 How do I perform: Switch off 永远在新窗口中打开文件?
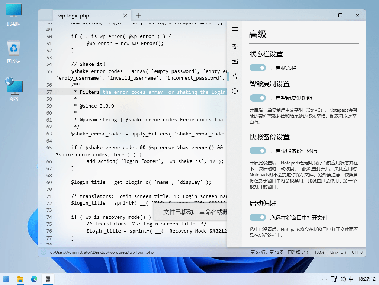257,217
